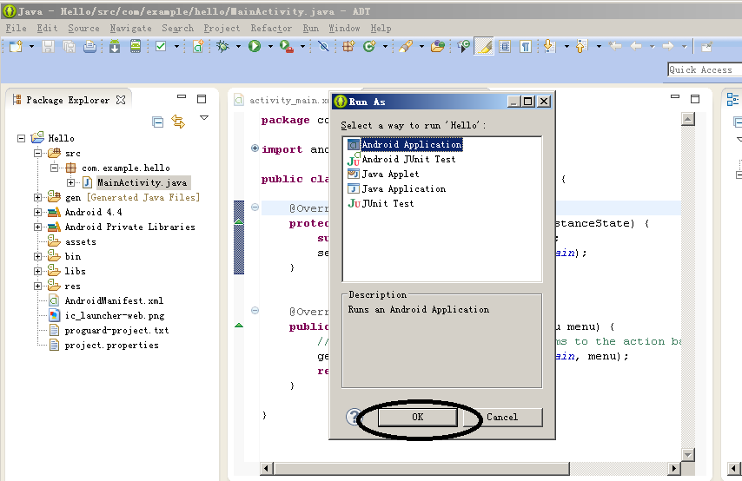
Task: Click the green Run toolbar icon
Action: pyautogui.click(x=255, y=47)
